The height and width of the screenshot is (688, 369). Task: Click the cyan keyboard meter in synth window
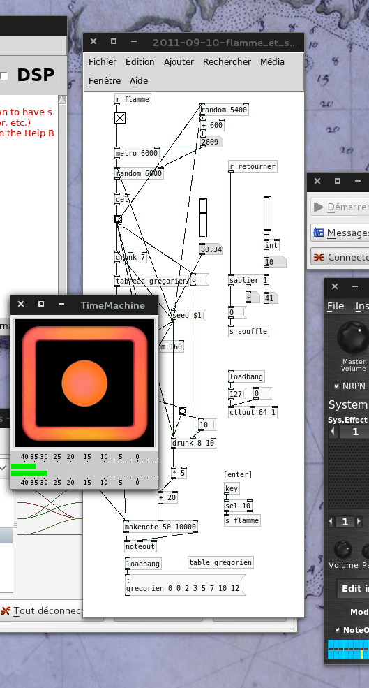click(x=348, y=650)
